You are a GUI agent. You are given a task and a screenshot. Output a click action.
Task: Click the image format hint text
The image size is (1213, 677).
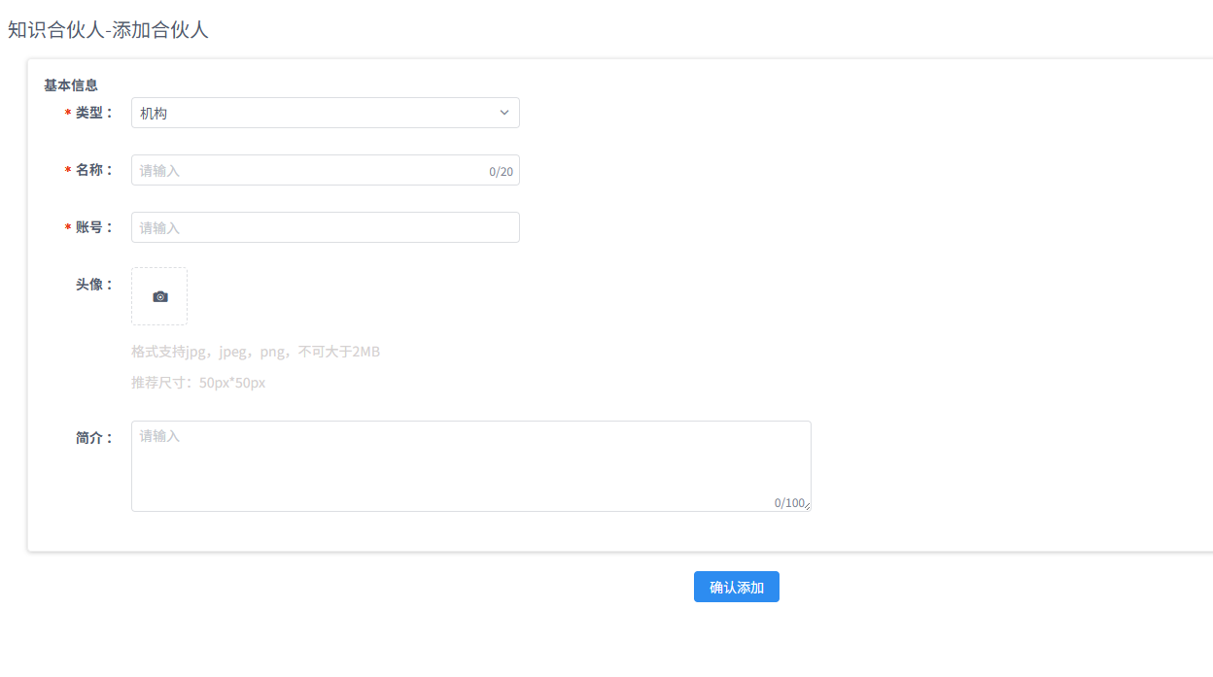[x=256, y=352]
